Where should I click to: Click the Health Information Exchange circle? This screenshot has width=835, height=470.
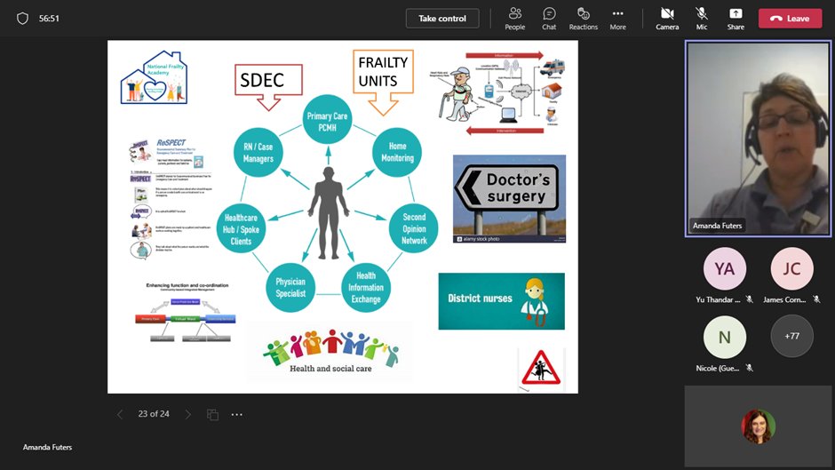click(x=365, y=287)
